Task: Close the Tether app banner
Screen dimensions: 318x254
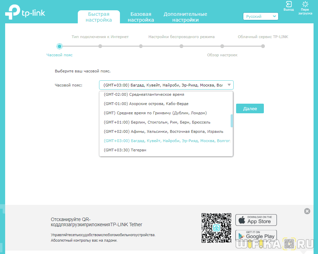Action: [307, 211]
